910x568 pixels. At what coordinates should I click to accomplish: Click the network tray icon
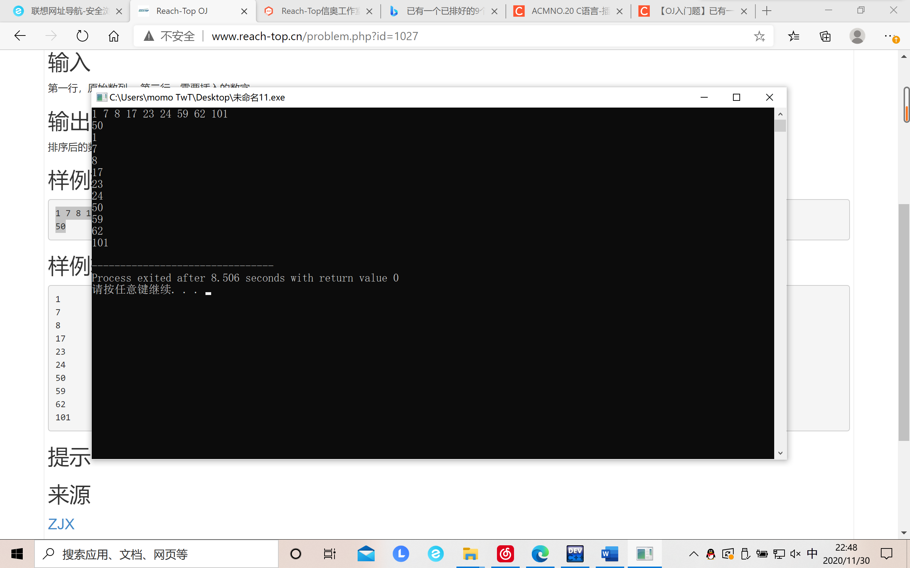pyautogui.click(x=779, y=554)
